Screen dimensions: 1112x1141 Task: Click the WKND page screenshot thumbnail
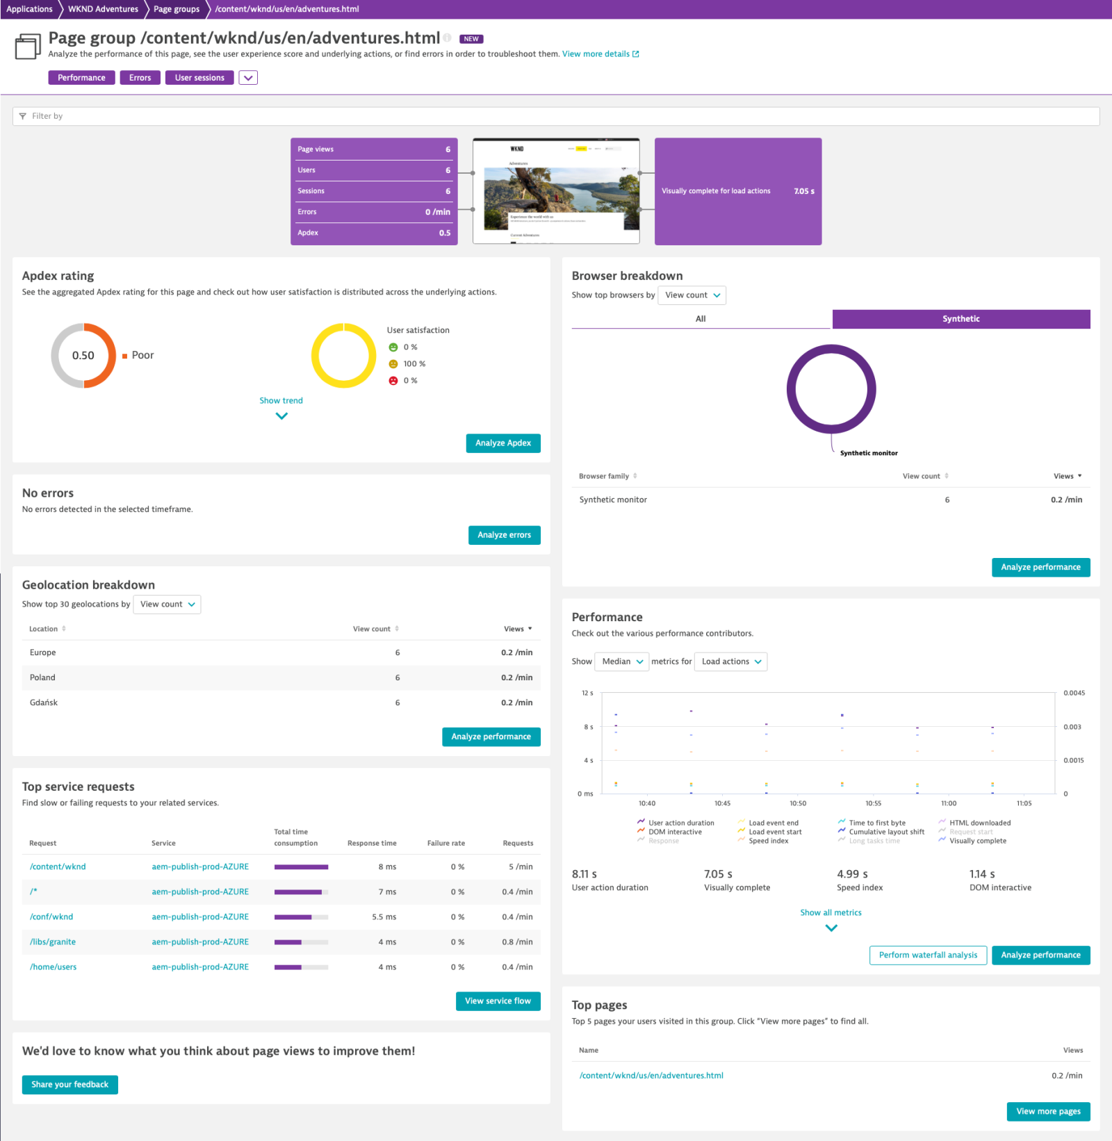click(555, 191)
